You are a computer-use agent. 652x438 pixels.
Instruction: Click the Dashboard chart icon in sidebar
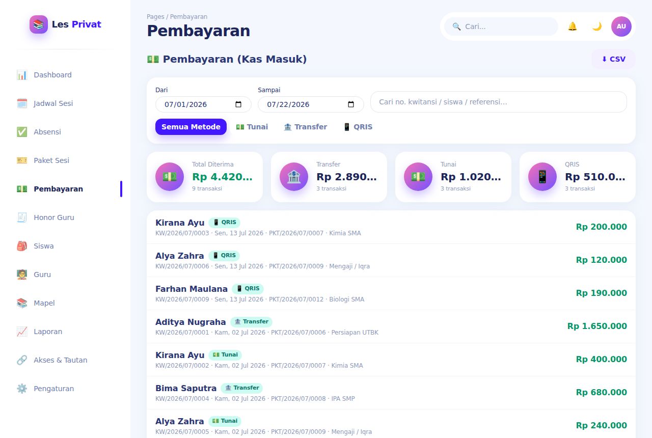pos(22,75)
